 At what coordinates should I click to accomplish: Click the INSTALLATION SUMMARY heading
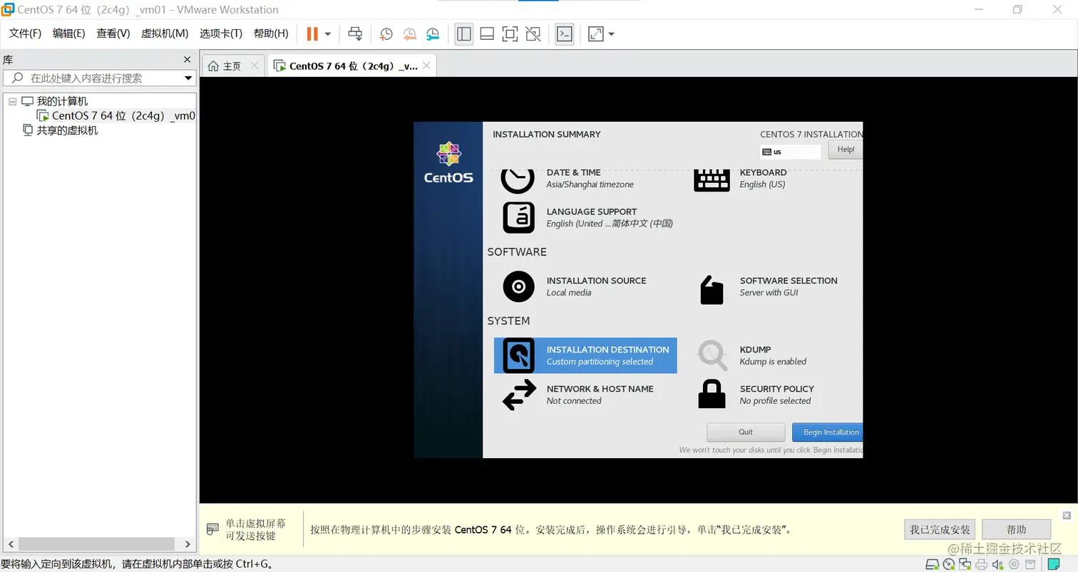pyautogui.click(x=547, y=134)
